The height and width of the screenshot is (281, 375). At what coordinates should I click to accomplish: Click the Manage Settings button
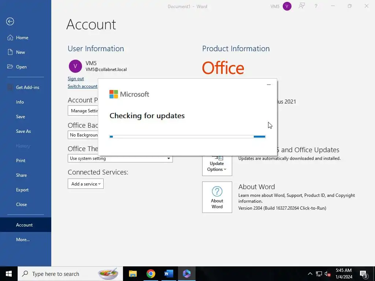83,111
